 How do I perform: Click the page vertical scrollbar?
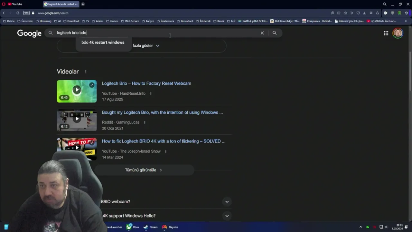(410, 71)
